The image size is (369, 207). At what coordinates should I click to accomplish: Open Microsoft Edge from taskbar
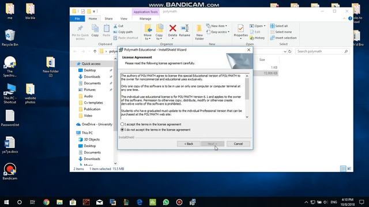coord(140,202)
